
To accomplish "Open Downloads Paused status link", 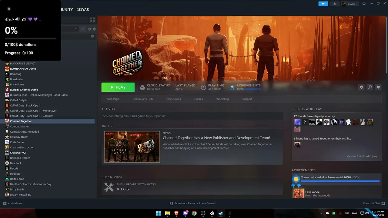I will pos(195,203).
